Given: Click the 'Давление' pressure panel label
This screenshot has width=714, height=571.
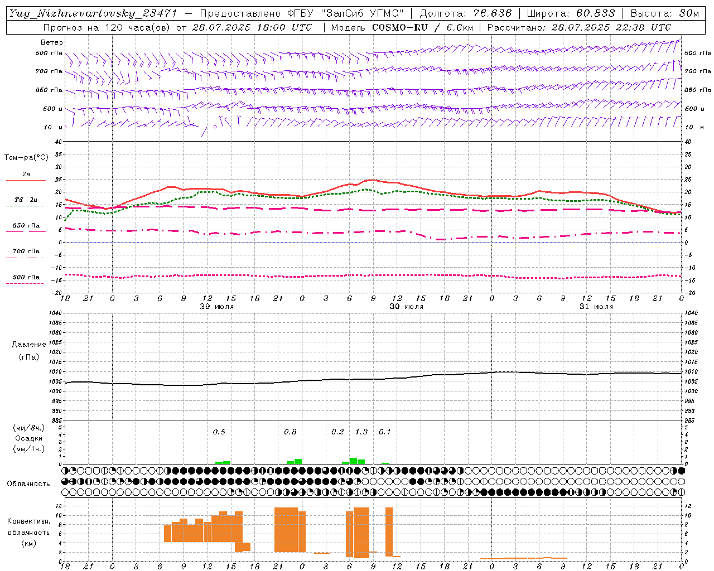Looking at the screenshot, I should tap(29, 344).
